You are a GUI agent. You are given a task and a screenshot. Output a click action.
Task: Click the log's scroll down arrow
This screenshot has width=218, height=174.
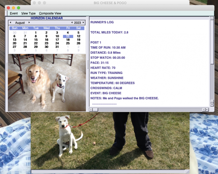(212, 105)
